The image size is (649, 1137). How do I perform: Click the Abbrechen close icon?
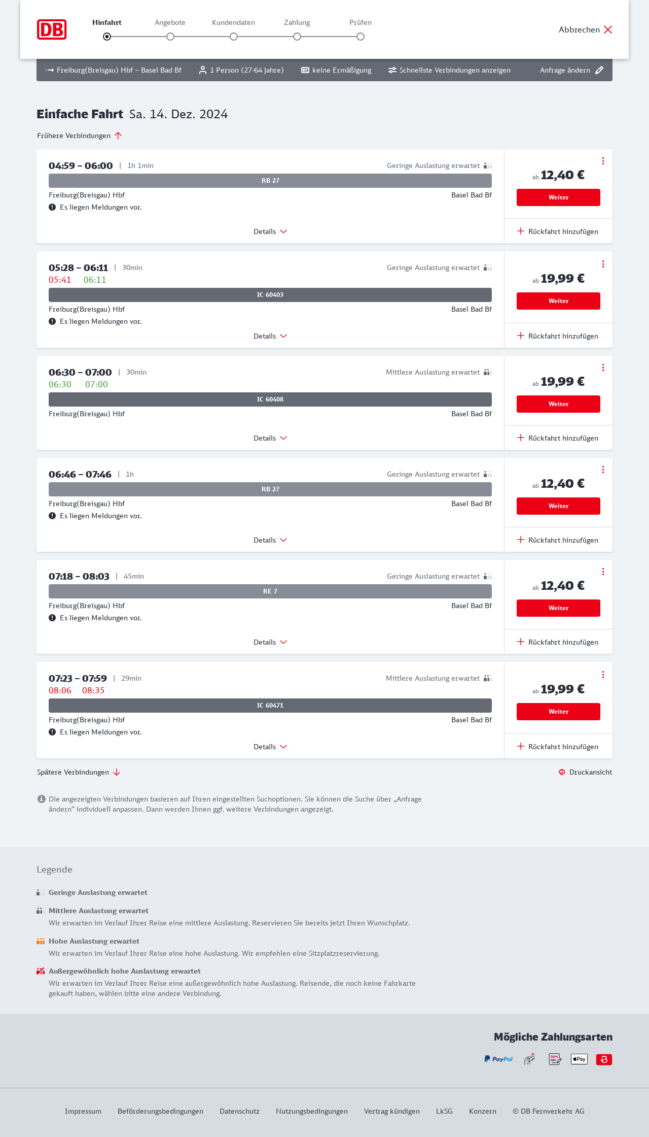tap(608, 29)
